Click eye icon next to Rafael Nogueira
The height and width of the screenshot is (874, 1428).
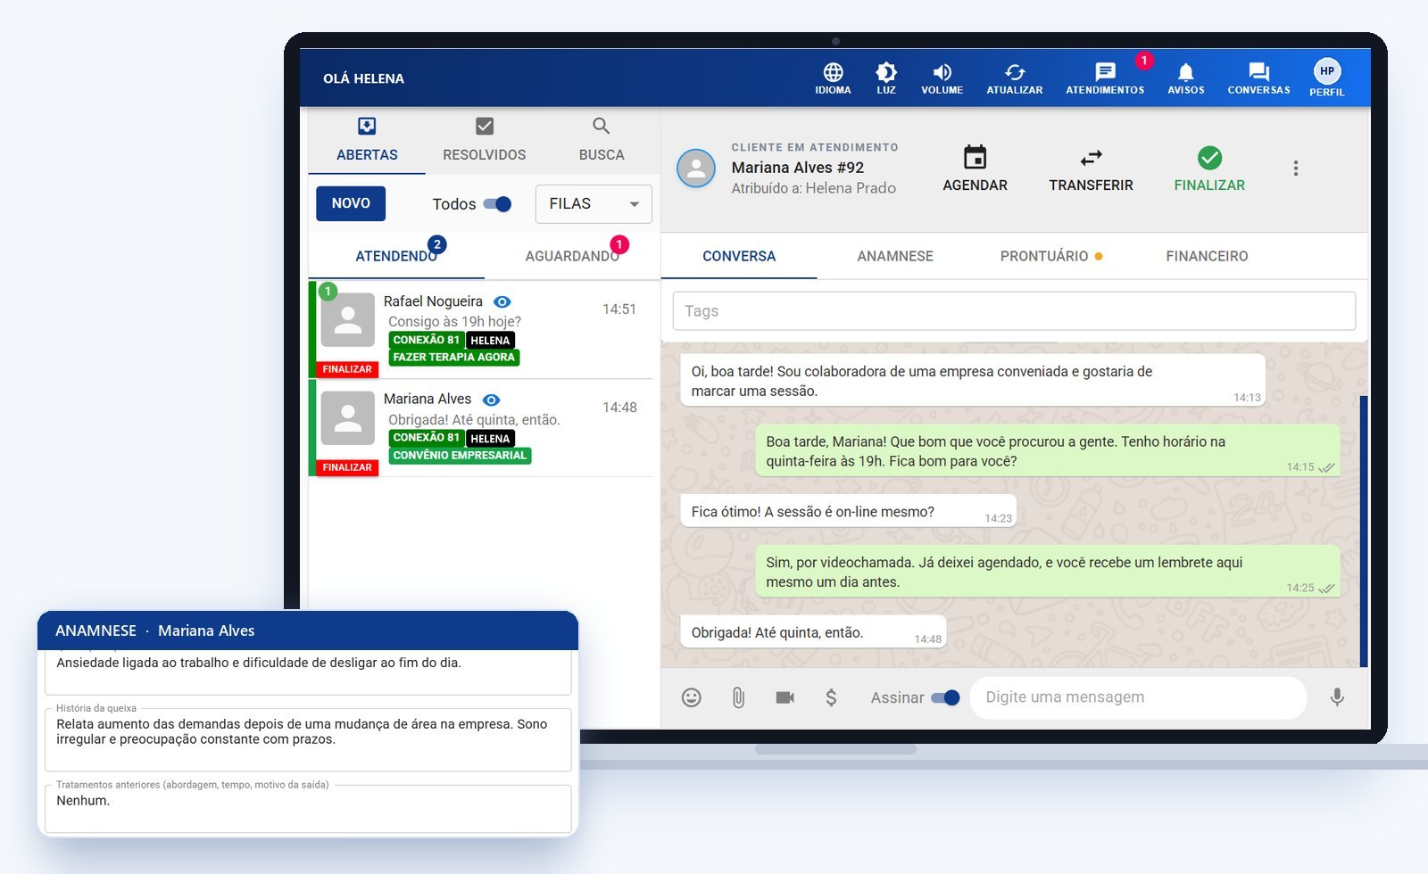[502, 302]
